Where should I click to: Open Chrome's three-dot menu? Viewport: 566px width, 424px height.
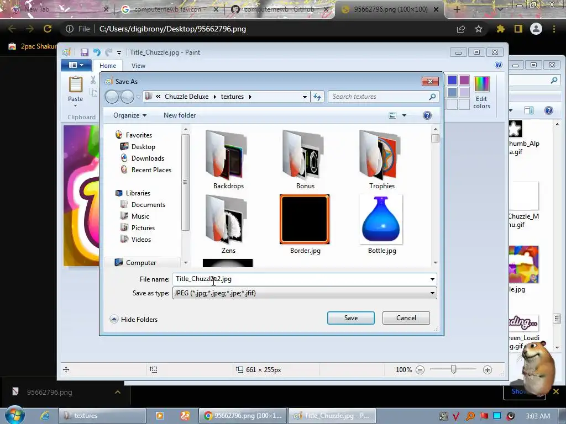tap(554, 29)
